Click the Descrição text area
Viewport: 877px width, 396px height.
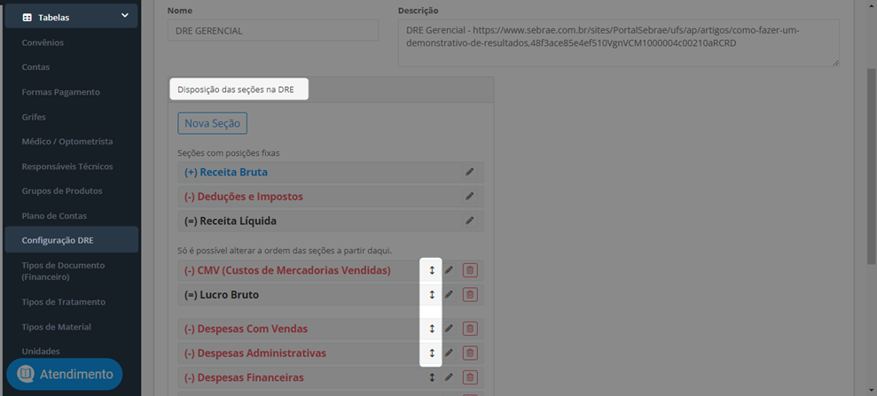(x=619, y=43)
